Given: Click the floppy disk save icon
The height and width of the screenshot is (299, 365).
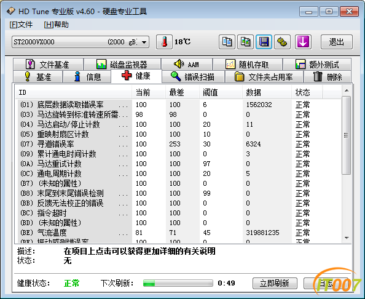Looking at the screenshot, I should (264, 42).
